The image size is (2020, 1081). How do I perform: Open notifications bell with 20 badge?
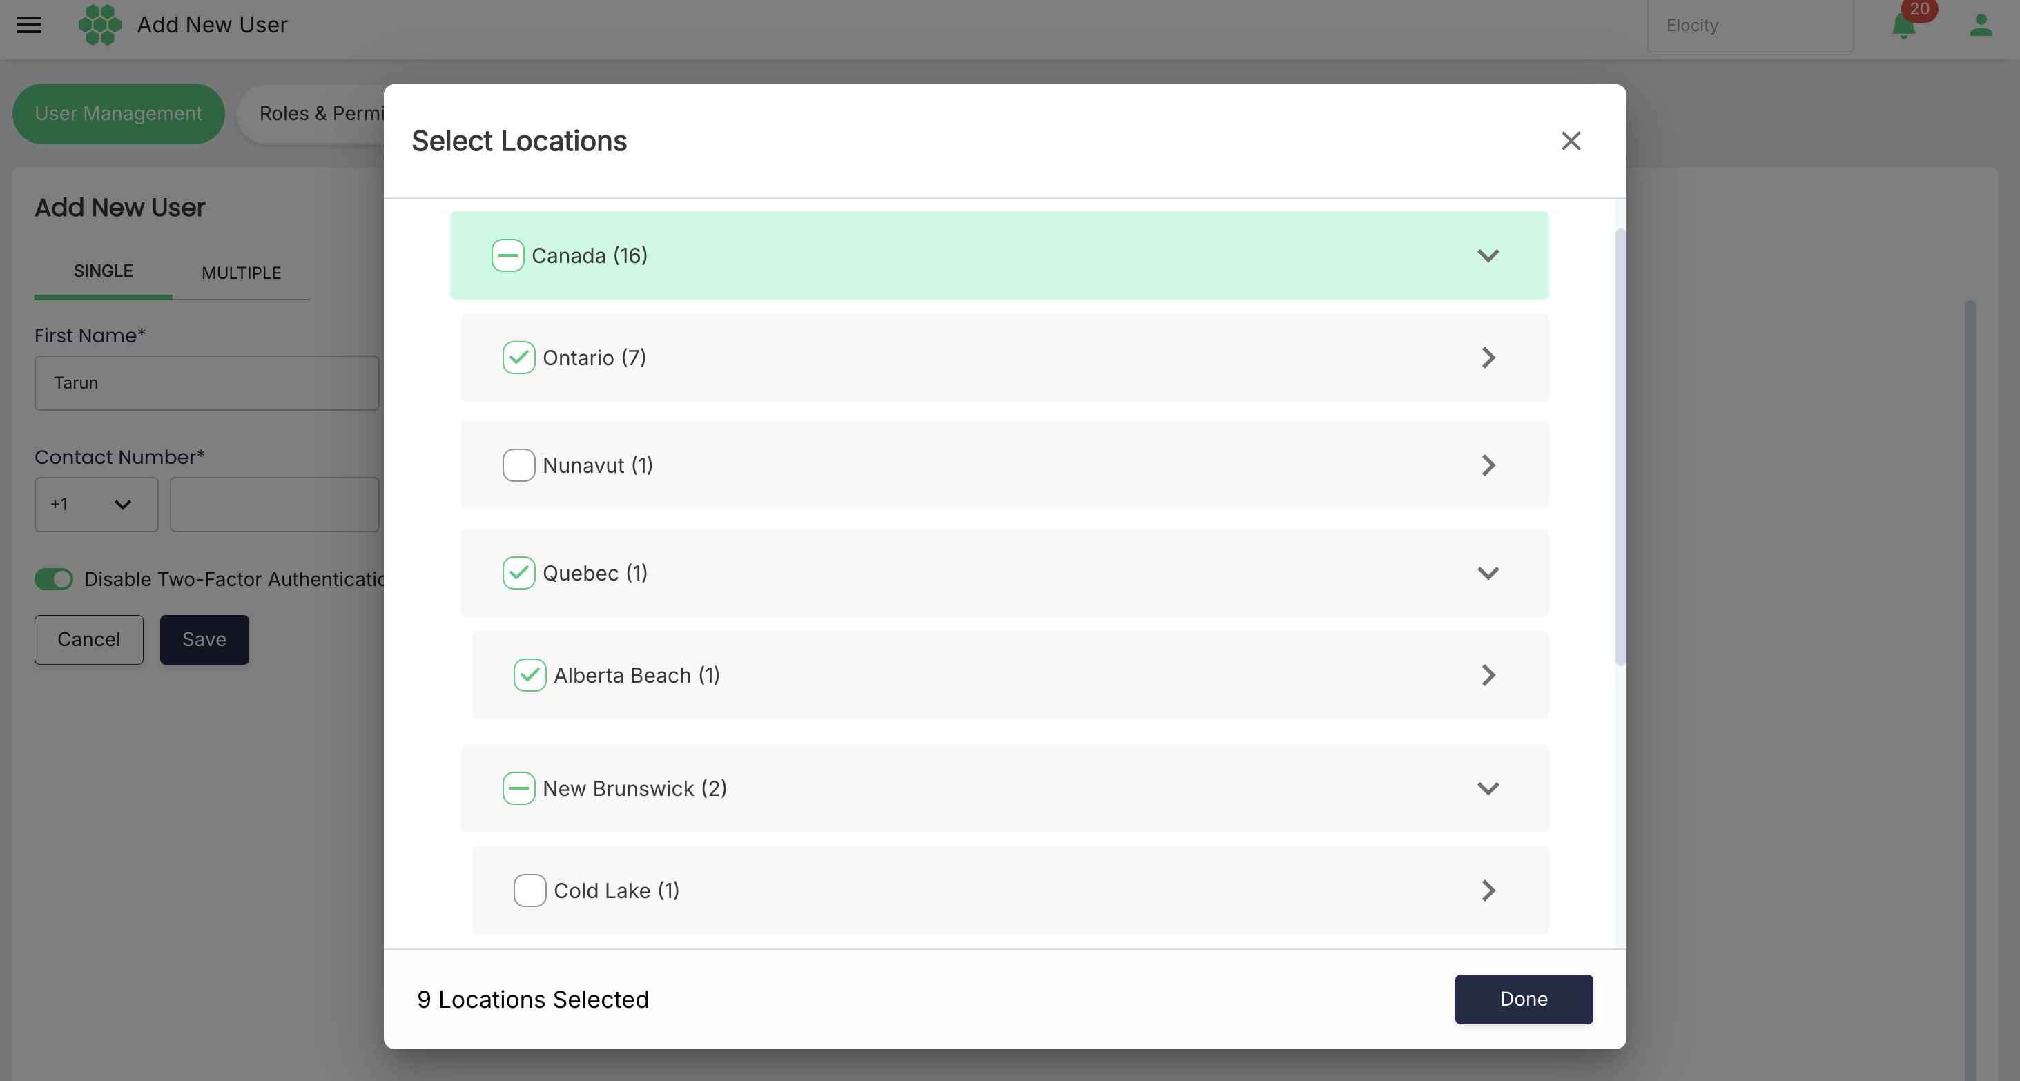[x=1904, y=25]
